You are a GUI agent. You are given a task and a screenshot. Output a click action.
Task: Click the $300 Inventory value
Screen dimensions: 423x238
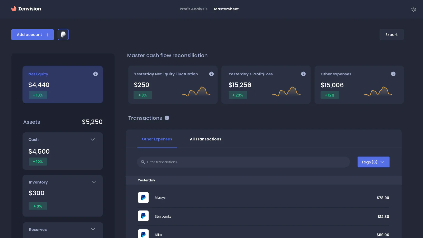[37, 193]
